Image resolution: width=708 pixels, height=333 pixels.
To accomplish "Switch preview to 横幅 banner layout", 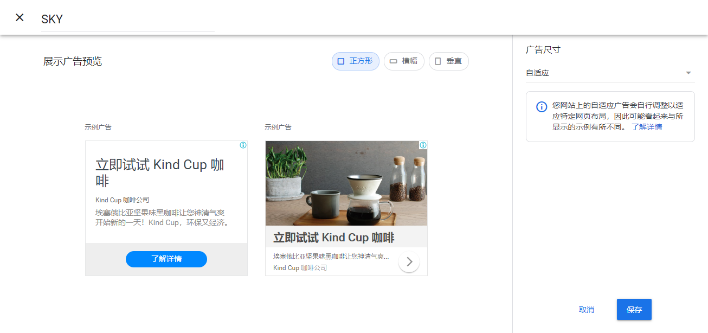I will pos(404,61).
